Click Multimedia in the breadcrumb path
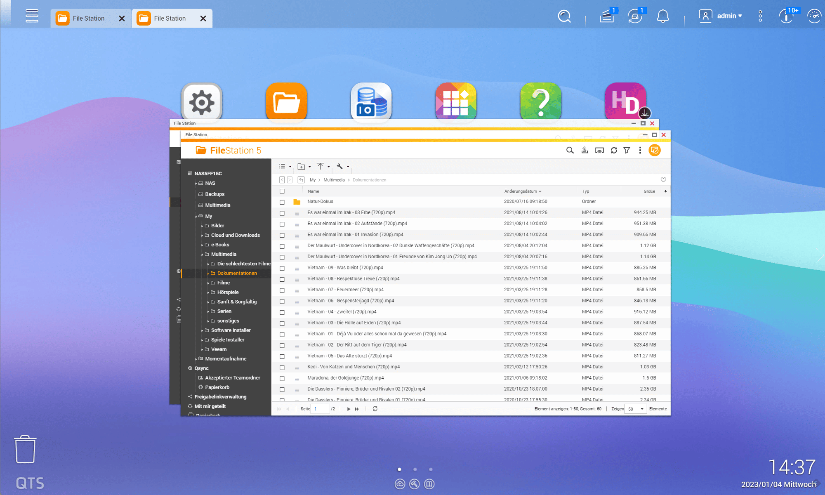The width and height of the screenshot is (825, 495). pyautogui.click(x=334, y=180)
